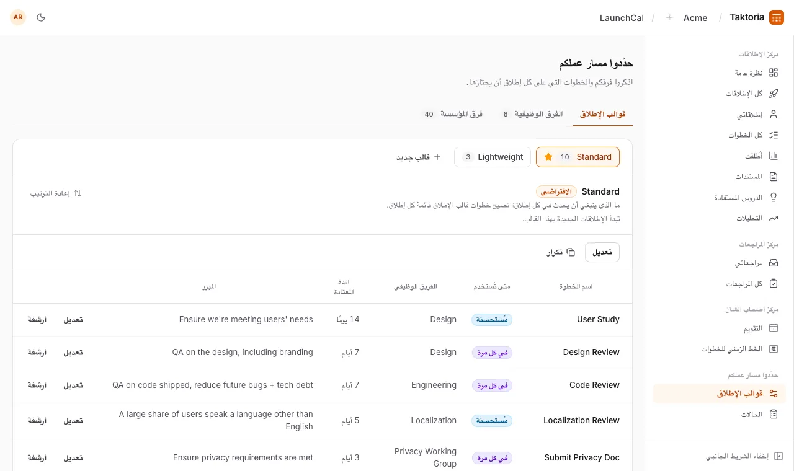Click the workflow icon for قوالب الإطلاق in sidebar

[773, 394]
